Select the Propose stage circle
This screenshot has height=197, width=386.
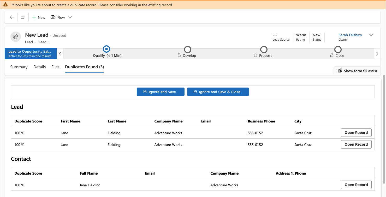[264, 49]
